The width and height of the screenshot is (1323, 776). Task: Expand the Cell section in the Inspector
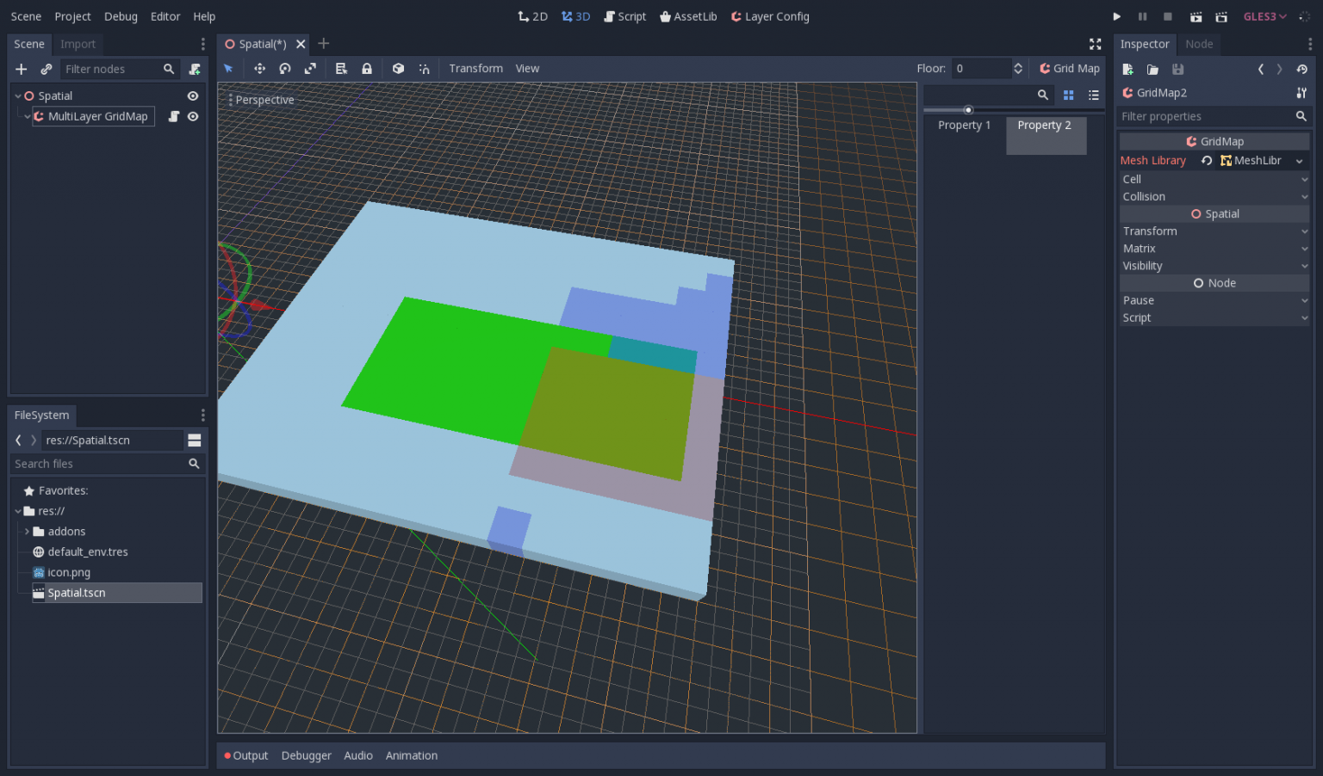[1214, 179]
